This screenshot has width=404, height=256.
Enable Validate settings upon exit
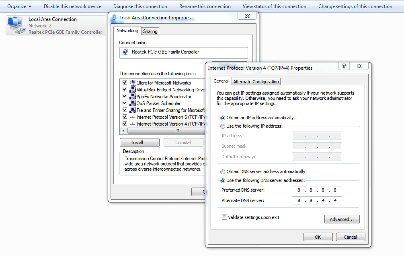[x=224, y=217]
